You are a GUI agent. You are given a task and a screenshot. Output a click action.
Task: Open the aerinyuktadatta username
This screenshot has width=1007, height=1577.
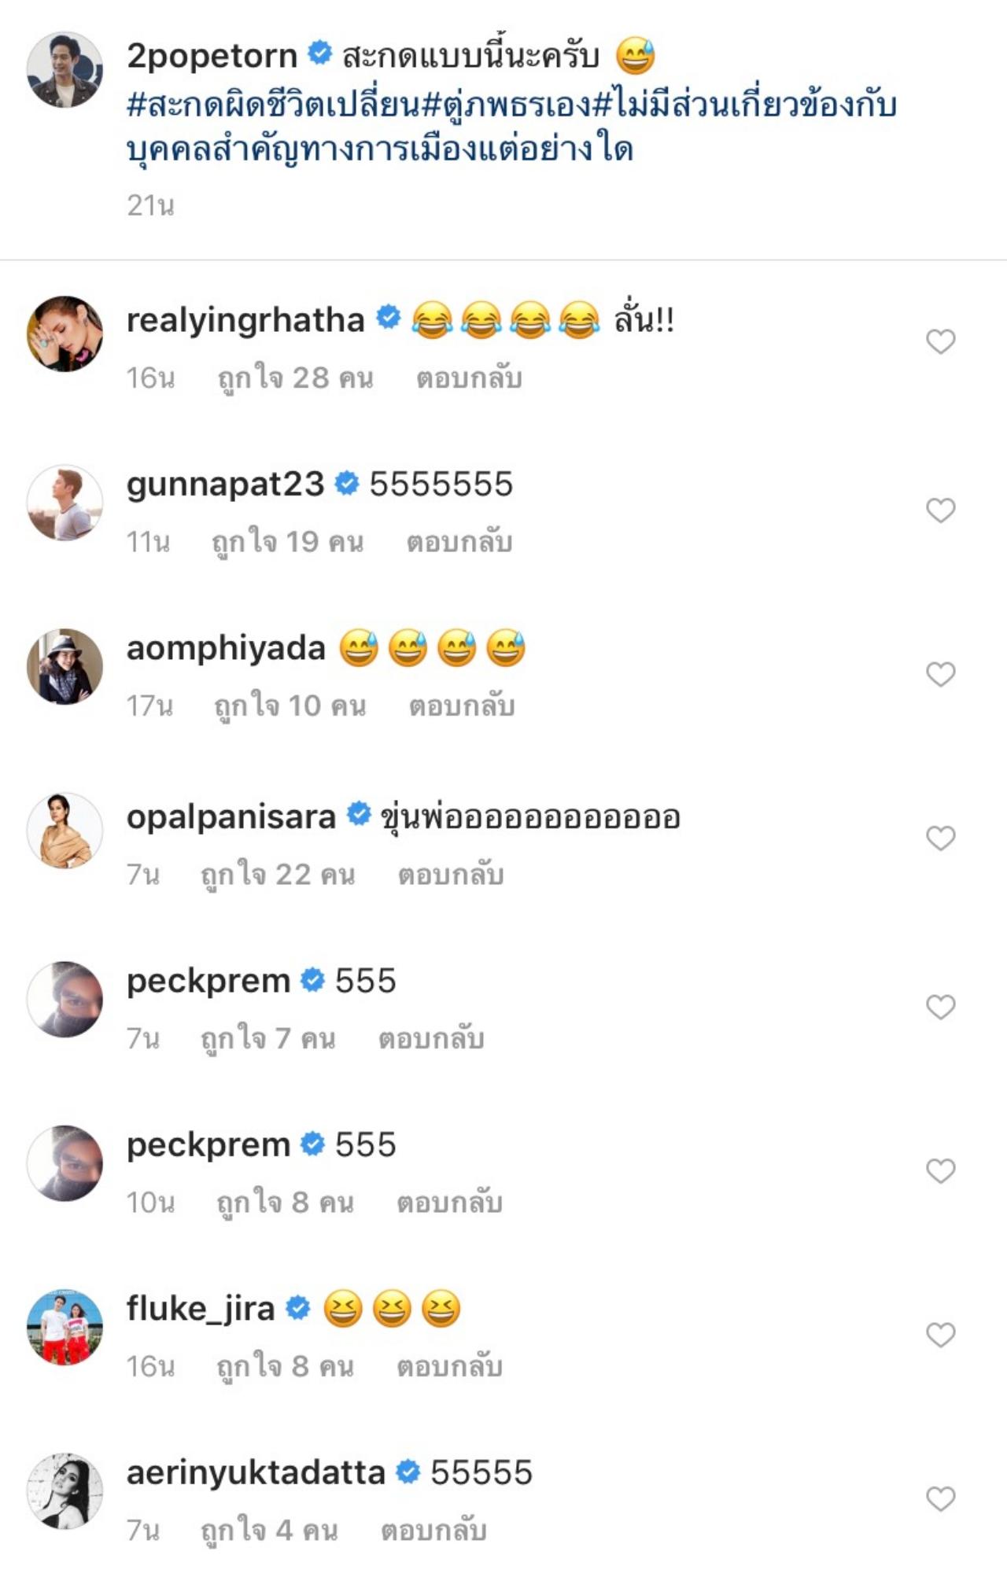click(256, 1472)
